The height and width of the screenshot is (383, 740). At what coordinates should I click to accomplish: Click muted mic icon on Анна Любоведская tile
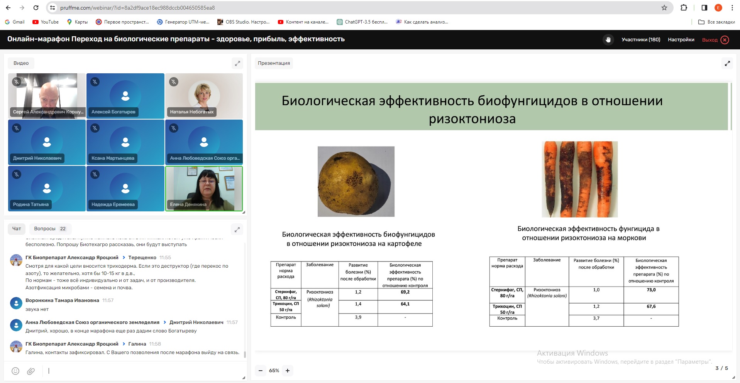click(174, 128)
